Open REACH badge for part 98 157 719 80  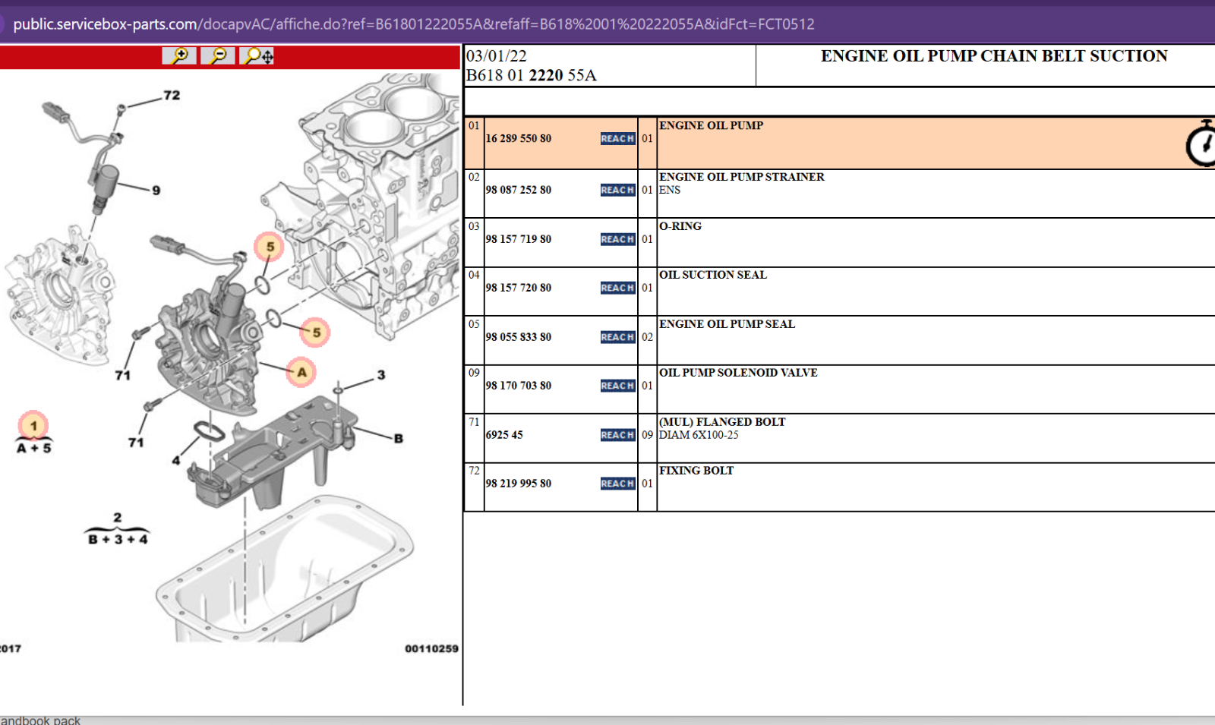pyautogui.click(x=617, y=239)
